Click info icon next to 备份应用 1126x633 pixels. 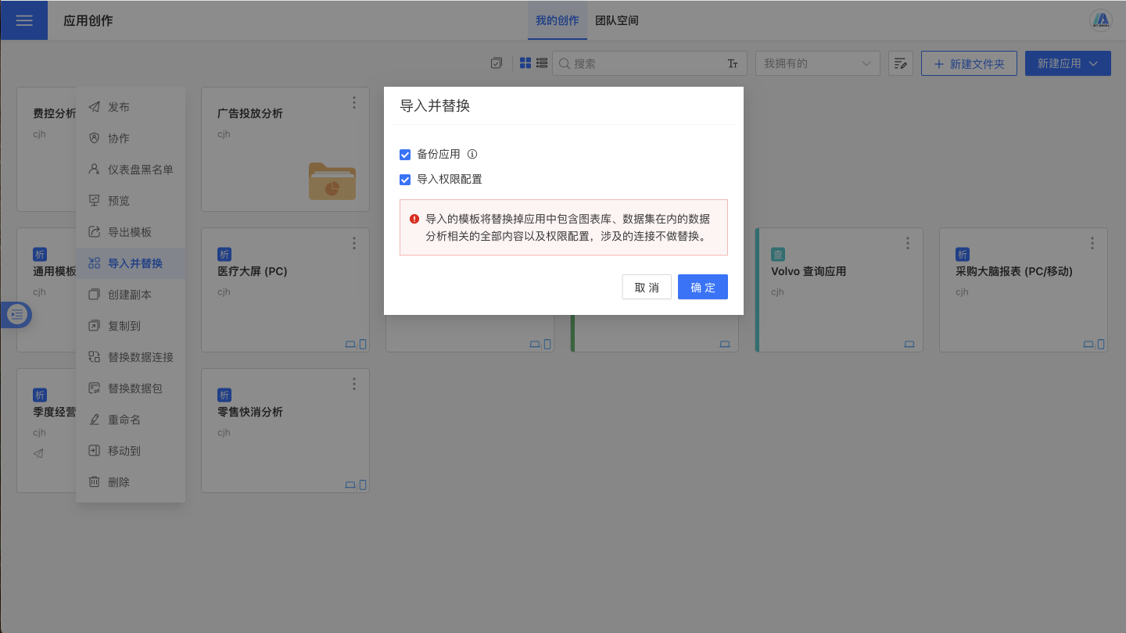click(x=472, y=154)
